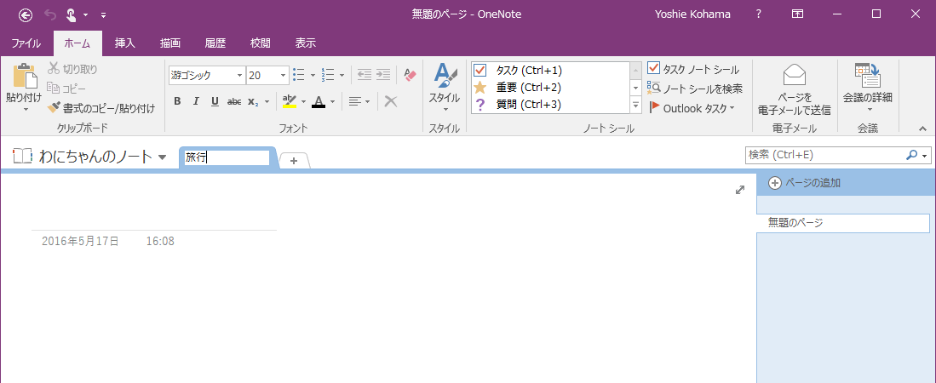Image resolution: width=936 pixels, height=383 pixels.
Task: Select 重要 (Ctrl+2) star tag
Action: 550,88
